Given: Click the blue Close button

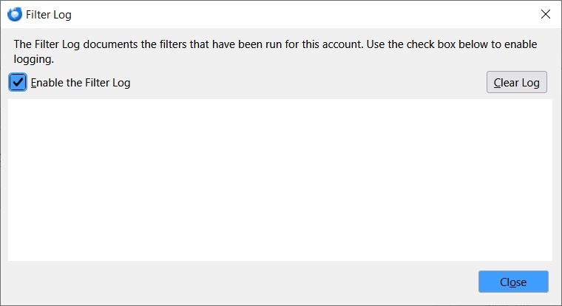Looking at the screenshot, I should [513, 282].
